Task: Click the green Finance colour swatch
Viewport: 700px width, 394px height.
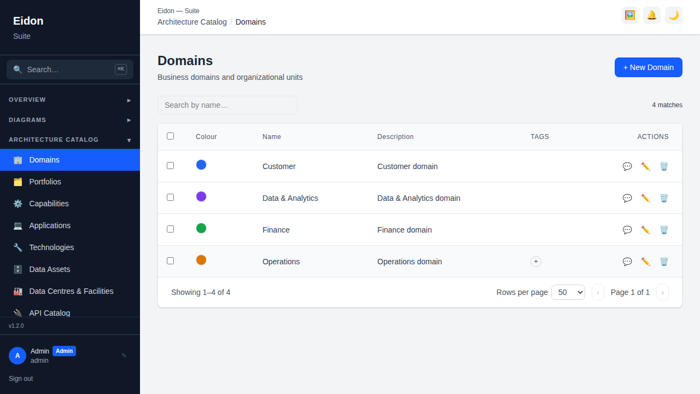Action: [201, 228]
